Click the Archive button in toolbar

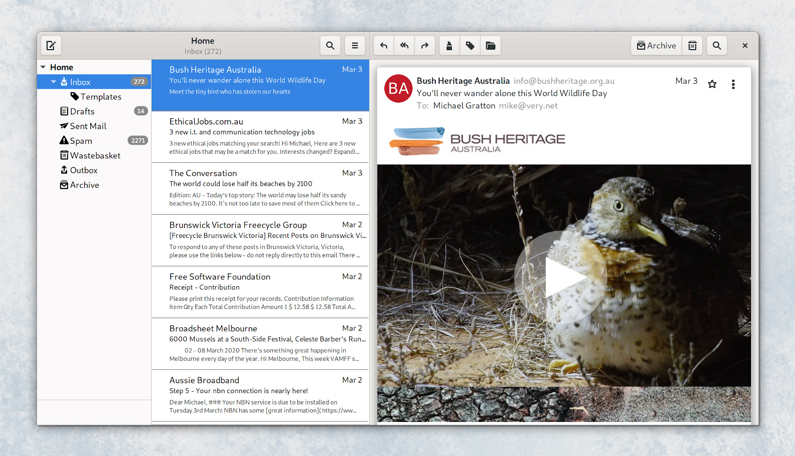[657, 45]
